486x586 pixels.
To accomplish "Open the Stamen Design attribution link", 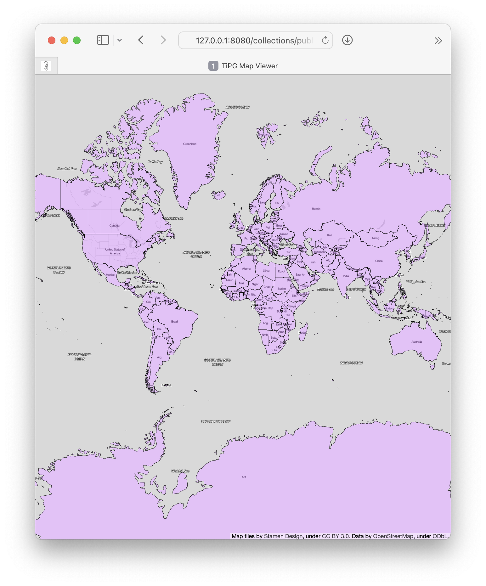I will (x=283, y=536).
